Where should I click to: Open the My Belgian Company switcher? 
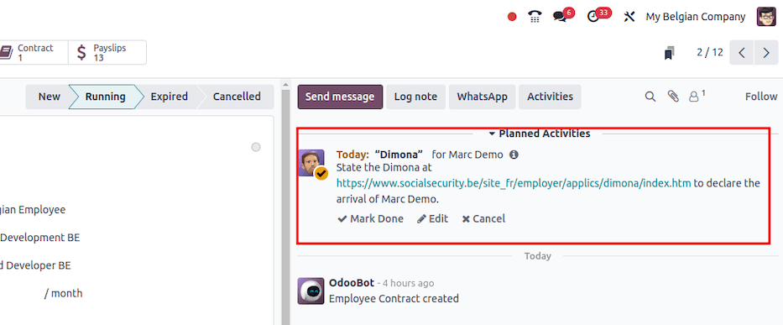coord(696,17)
